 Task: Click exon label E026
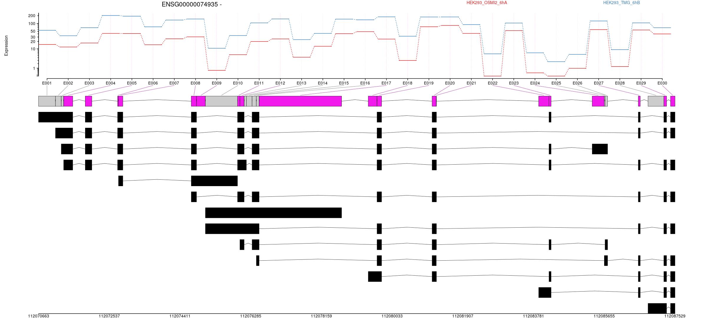pyautogui.click(x=577, y=83)
